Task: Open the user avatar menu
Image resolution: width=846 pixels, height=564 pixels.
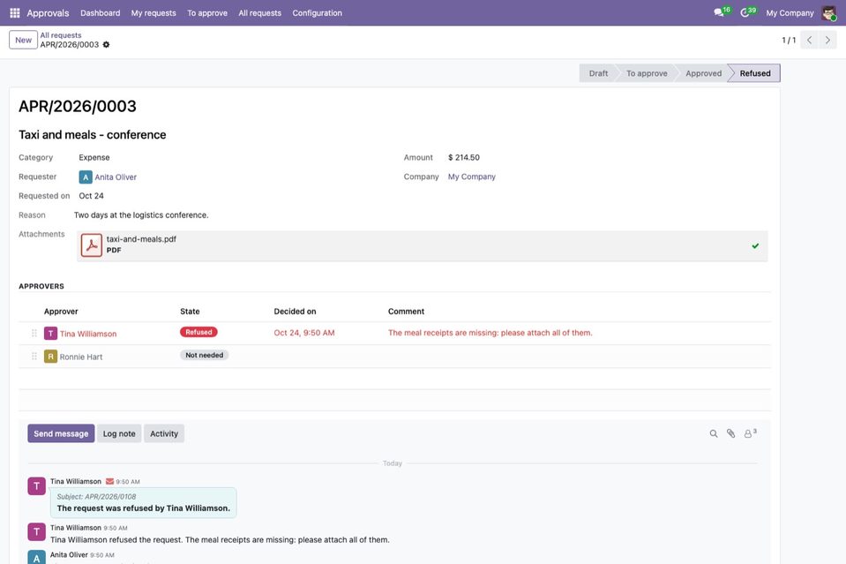Action: (x=828, y=13)
